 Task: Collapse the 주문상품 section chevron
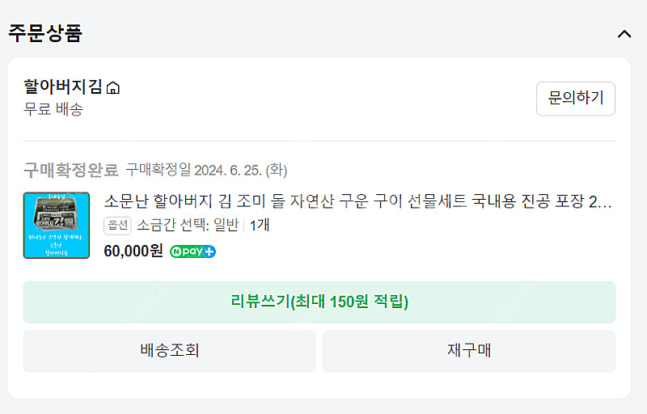coord(624,34)
